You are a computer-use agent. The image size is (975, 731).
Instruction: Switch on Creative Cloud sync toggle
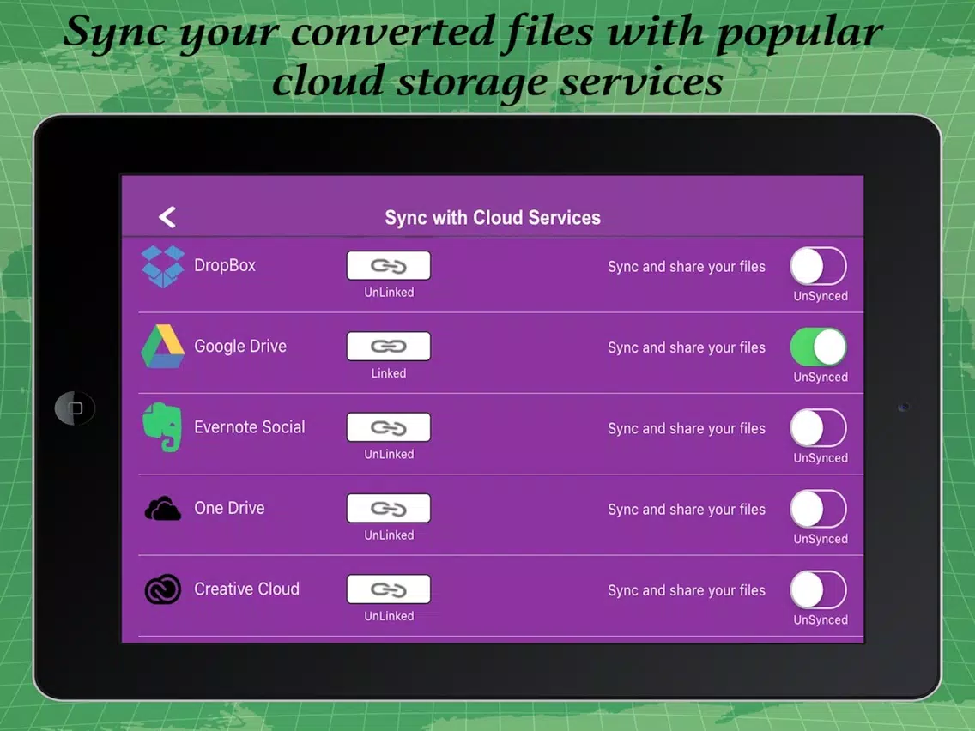pos(818,589)
